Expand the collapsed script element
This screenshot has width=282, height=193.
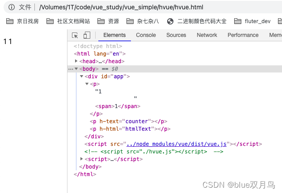(82, 159)
